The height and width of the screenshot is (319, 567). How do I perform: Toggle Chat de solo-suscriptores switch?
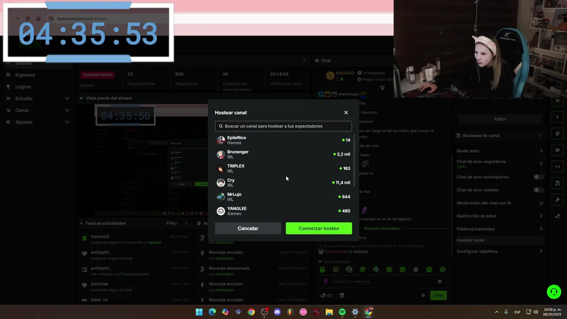[x=538, y=177]
